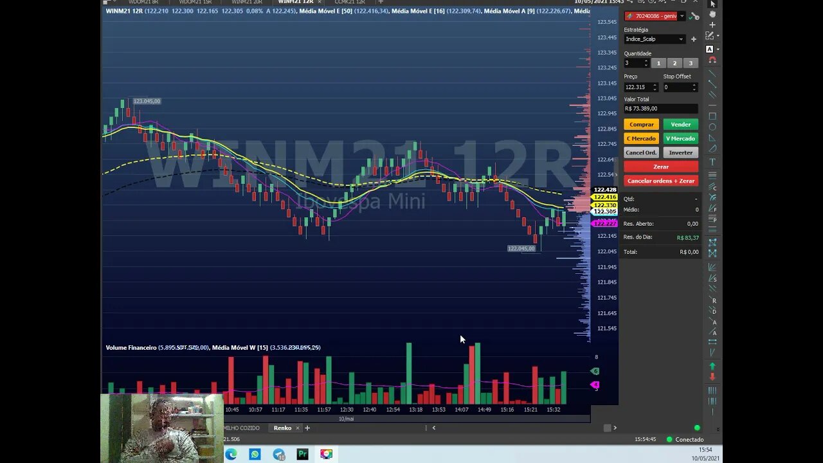The width and height of the screenshot is (823, 463).
Task: Click the V Mercado button
Action: tap(680, 138)
